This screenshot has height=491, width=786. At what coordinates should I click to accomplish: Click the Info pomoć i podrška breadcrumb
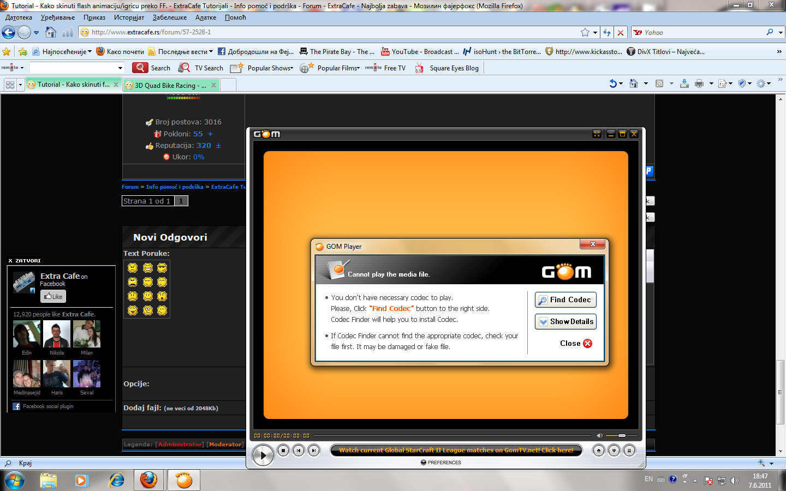click(x=175, y=187)
